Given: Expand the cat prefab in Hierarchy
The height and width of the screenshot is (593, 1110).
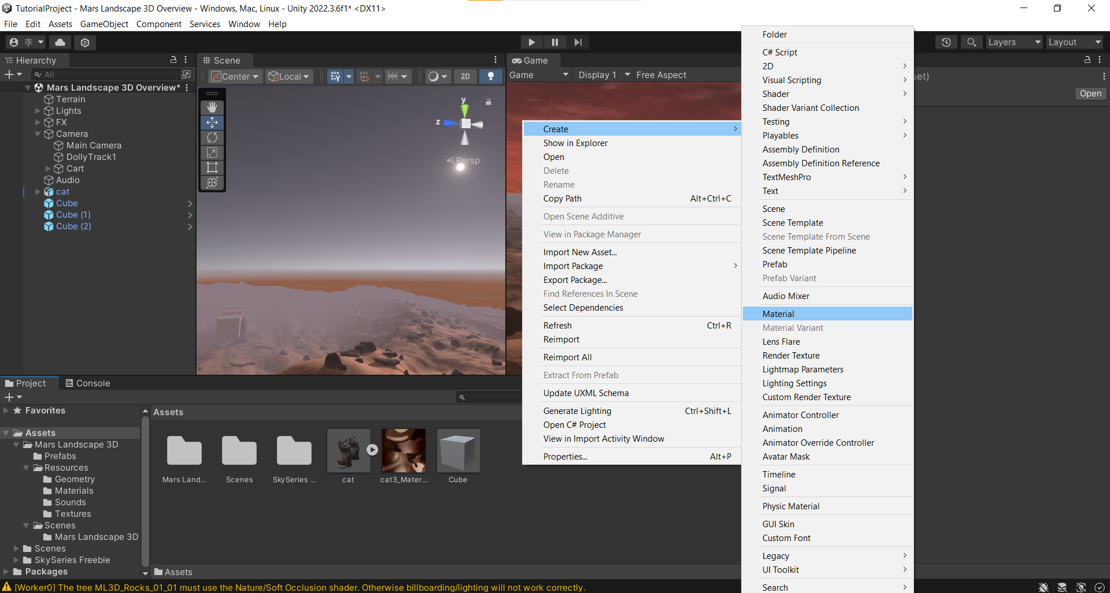Looking at the screenshot, I should tap(38, 192).
